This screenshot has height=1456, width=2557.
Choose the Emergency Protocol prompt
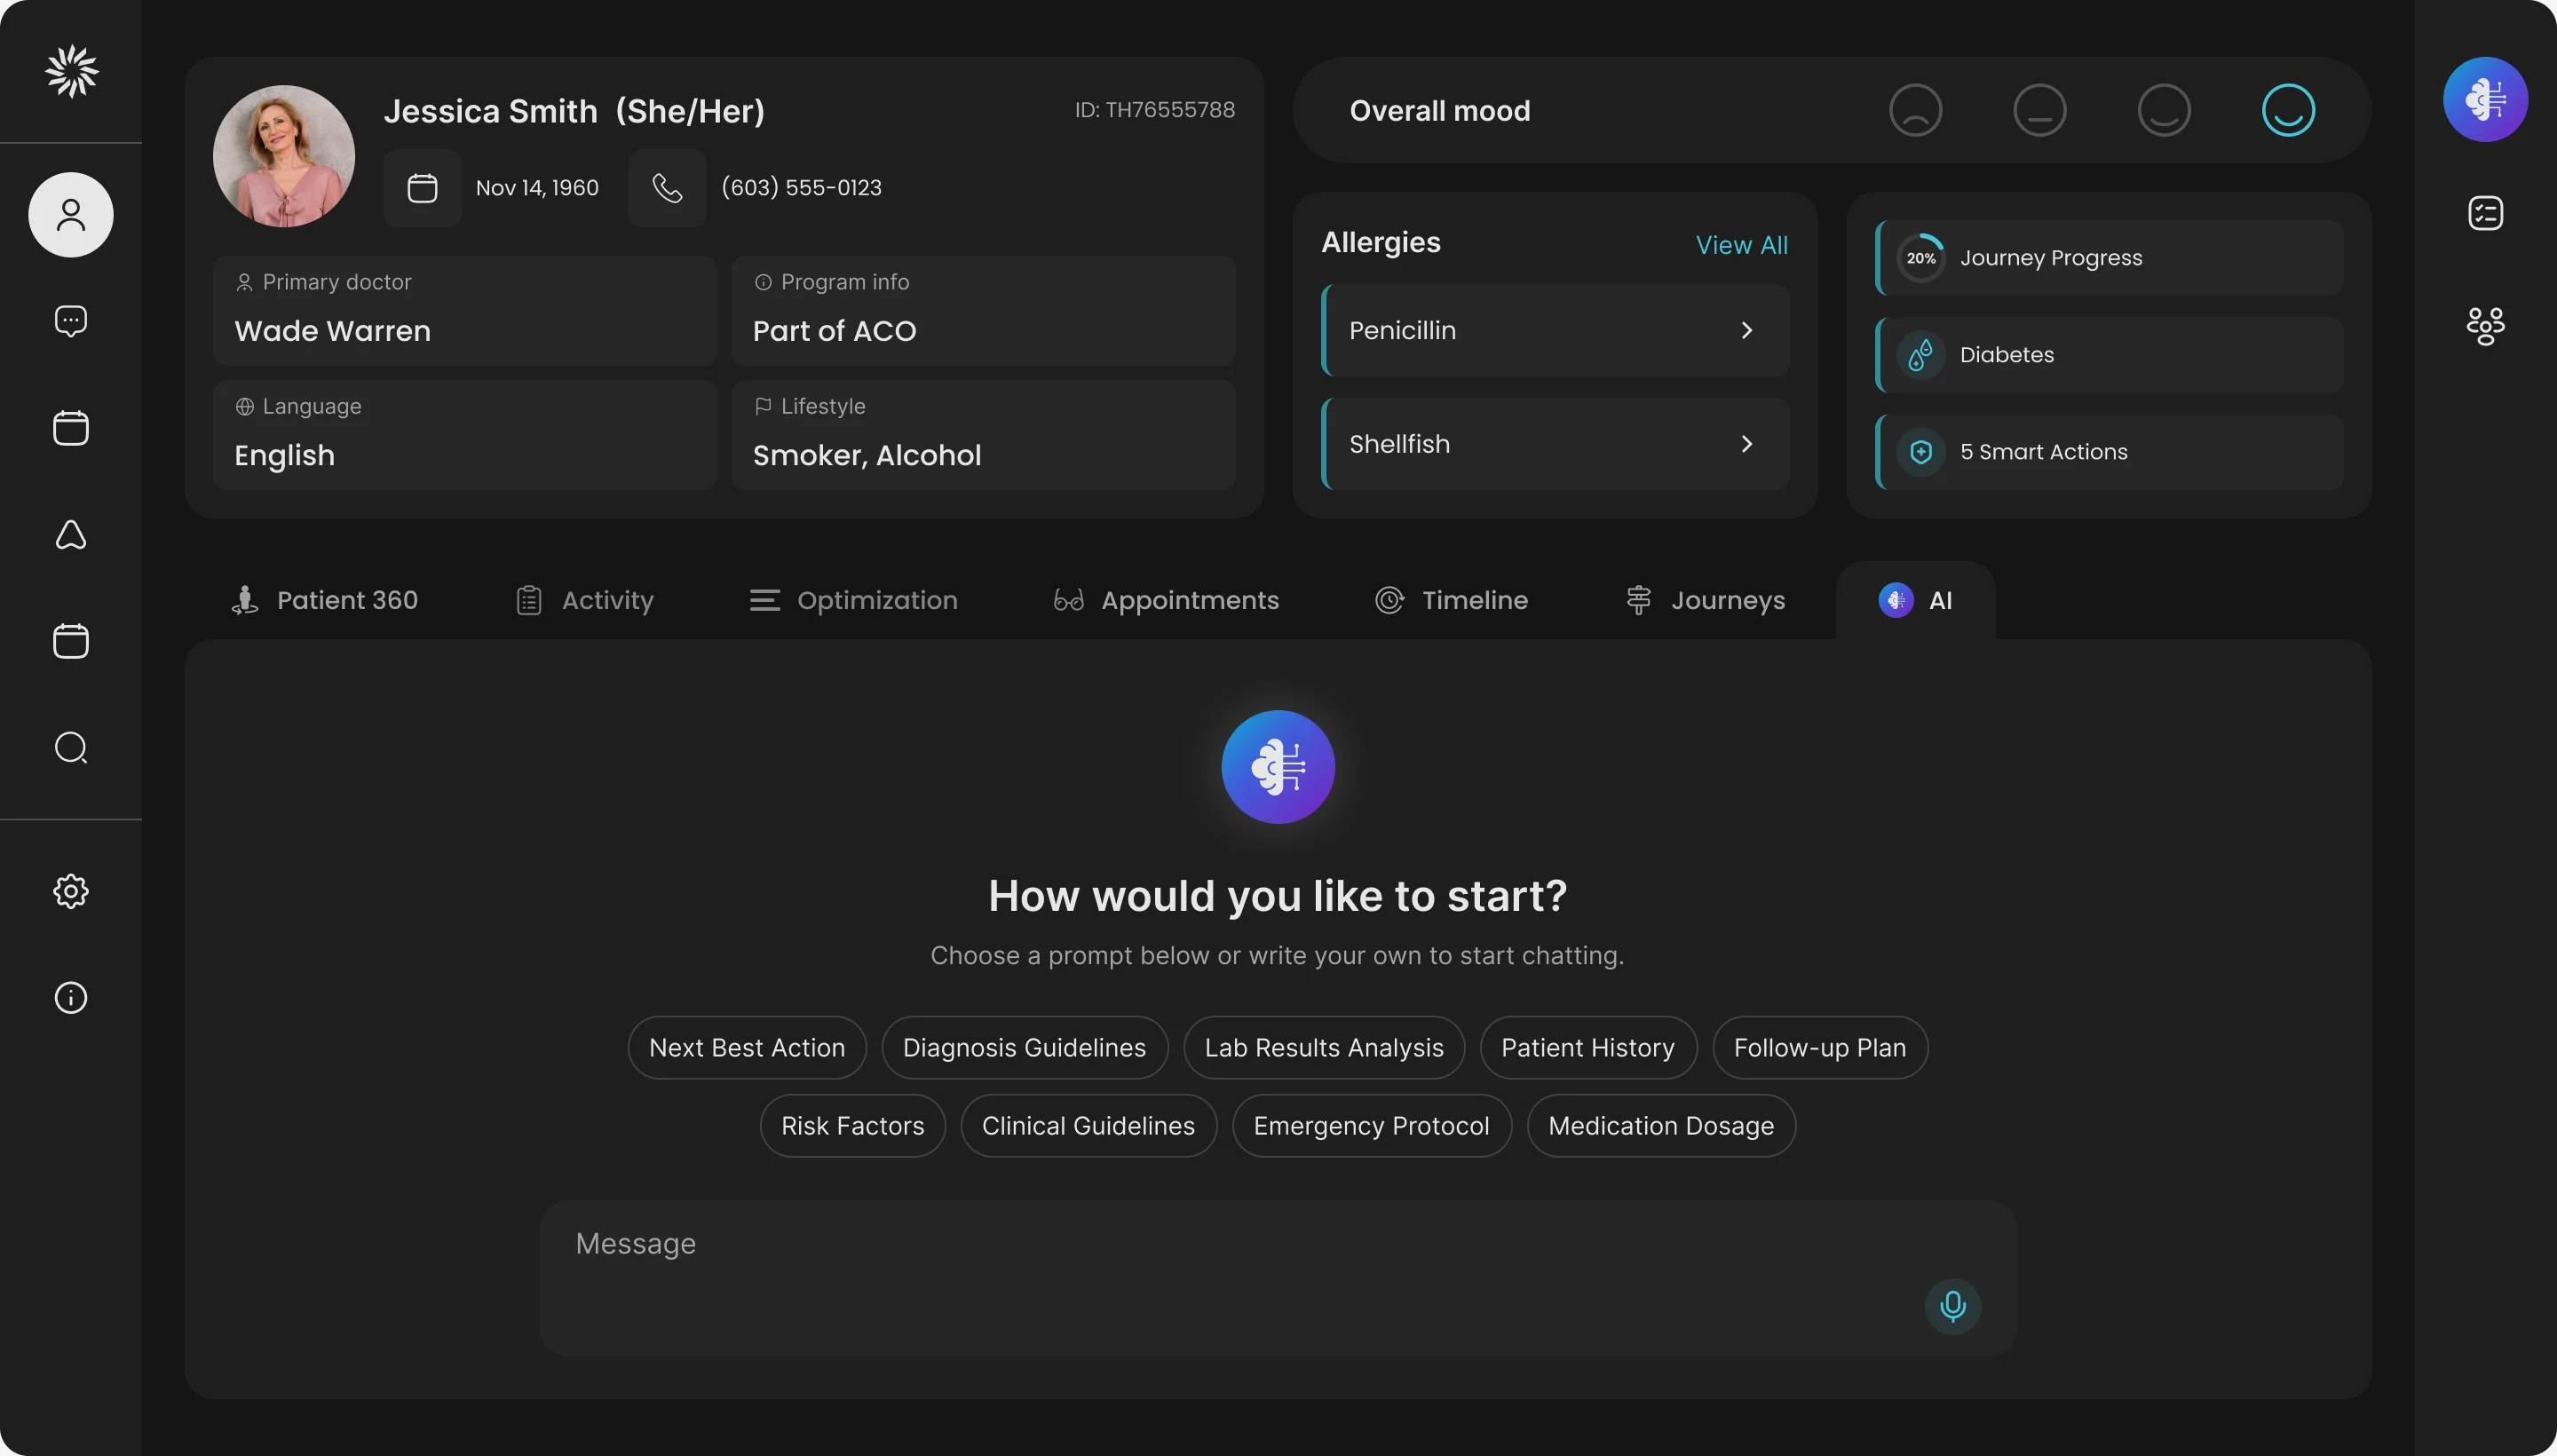[1371, 1126]
